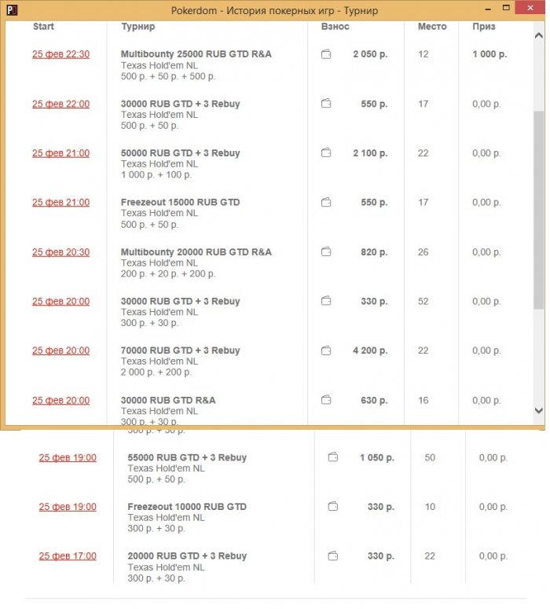Click the Приз column header
The height and width of the screenshot is (609, 550).
click(484, 27)
